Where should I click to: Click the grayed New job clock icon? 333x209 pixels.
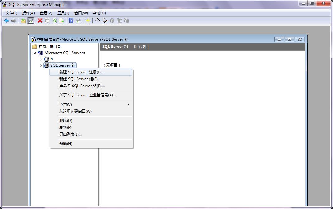point(126,21)
